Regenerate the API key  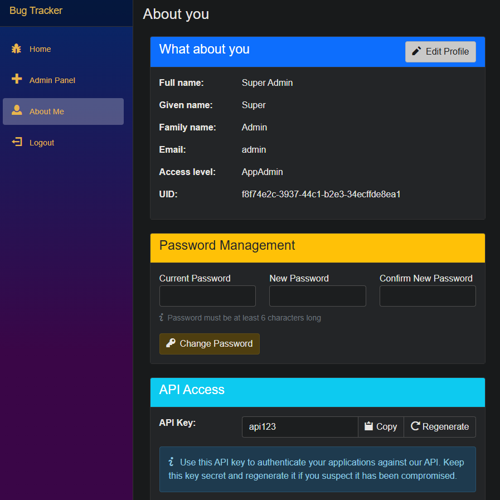click(x=440, y=426)
